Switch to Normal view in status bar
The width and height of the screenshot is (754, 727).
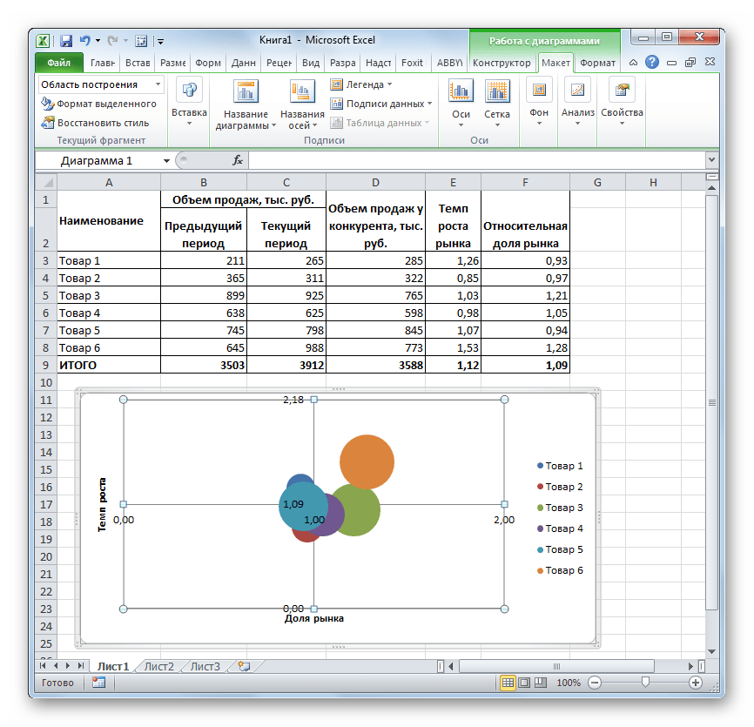pyautogui.click(x=508, y=683)
